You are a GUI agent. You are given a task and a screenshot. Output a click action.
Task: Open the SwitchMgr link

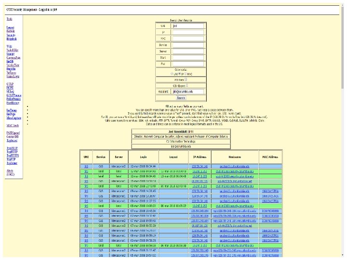point(13,50)
